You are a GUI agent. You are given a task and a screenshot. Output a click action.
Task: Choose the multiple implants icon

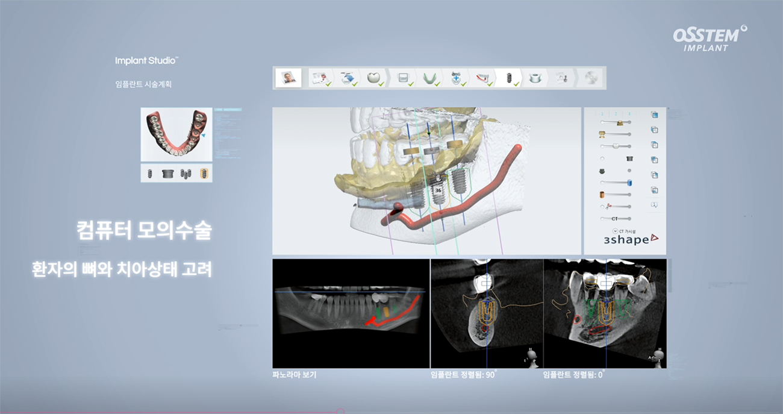point(187,174)
